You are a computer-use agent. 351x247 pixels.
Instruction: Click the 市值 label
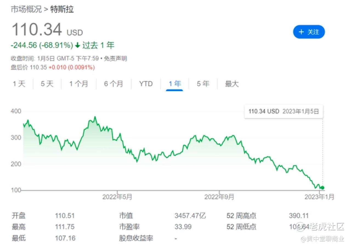tap(126, 216)
